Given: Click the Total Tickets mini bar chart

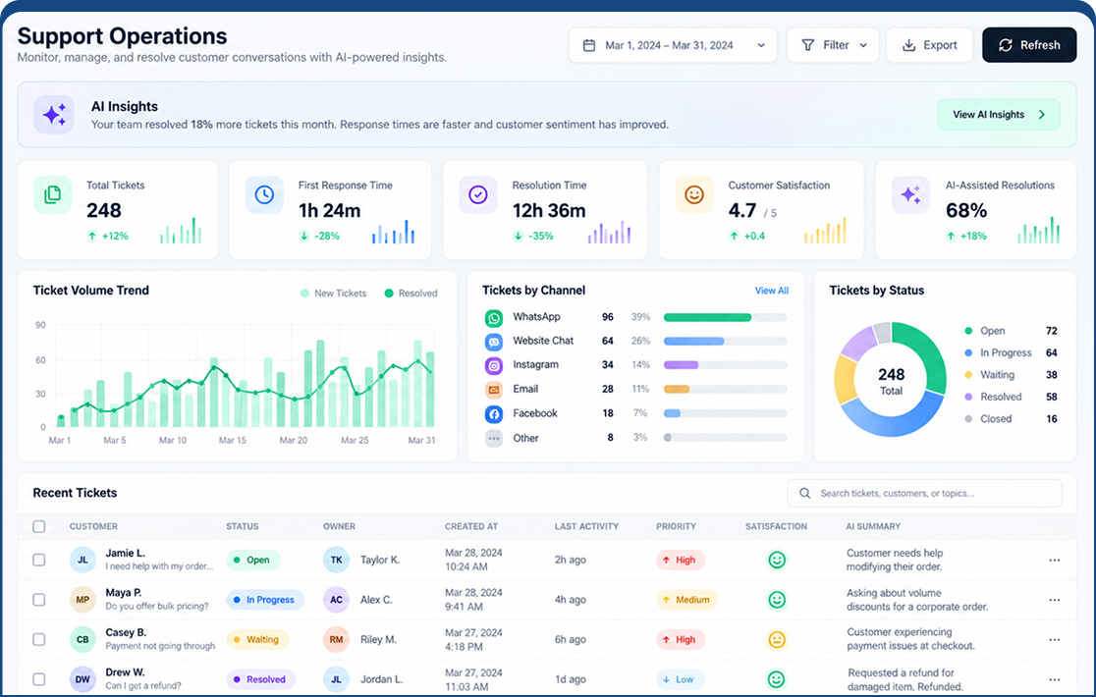Looking at the screenshot, I should pos(181,231).
